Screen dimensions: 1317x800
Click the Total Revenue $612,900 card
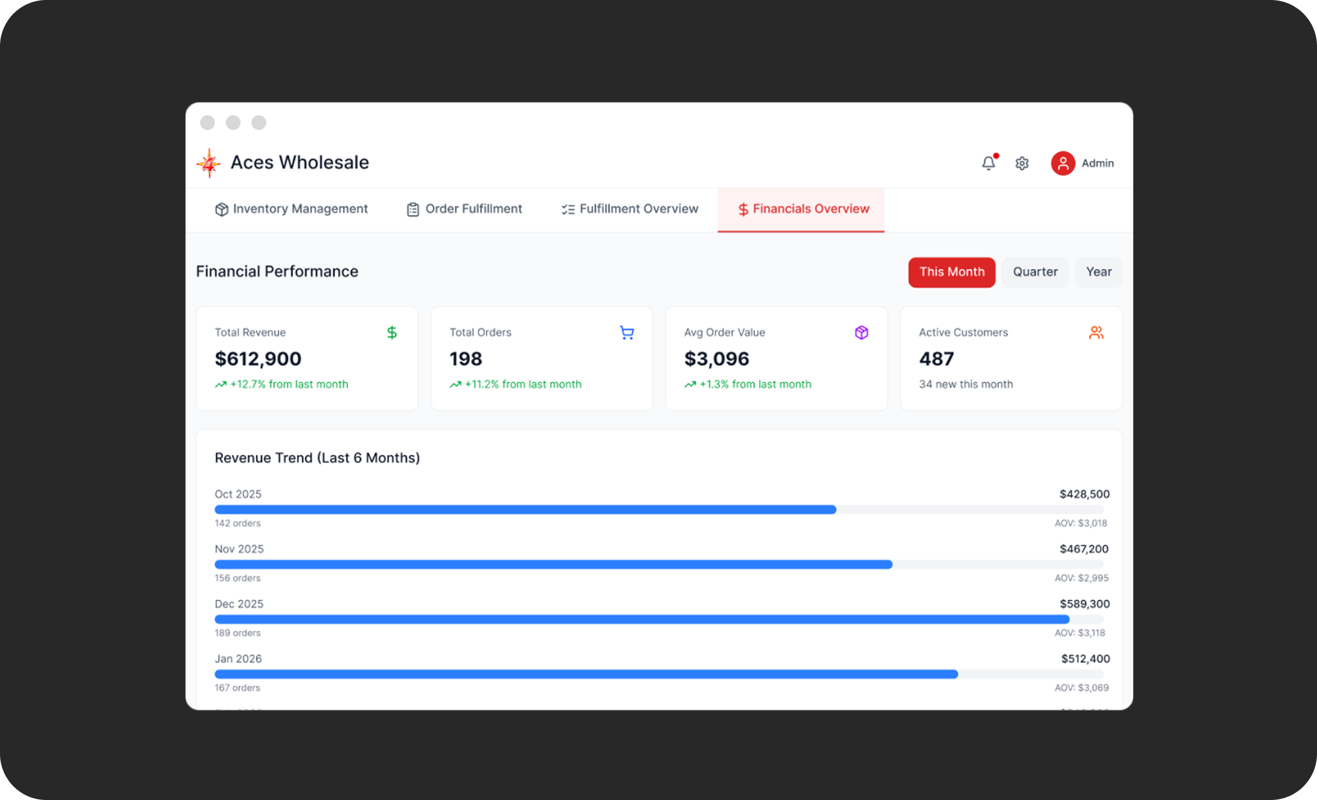[x=307, y=359]
